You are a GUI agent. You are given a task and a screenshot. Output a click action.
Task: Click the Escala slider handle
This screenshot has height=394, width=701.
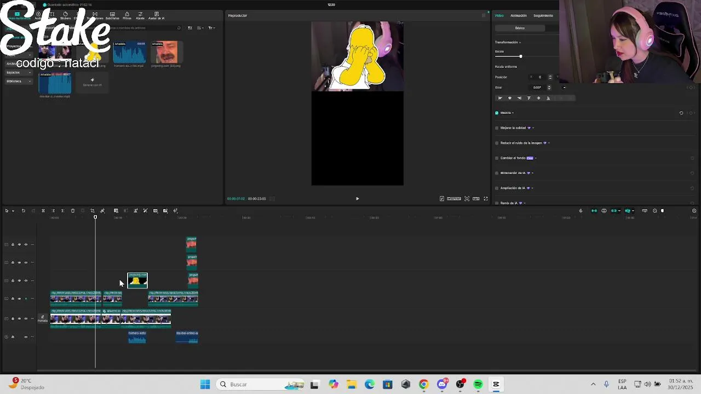point(520,56)
